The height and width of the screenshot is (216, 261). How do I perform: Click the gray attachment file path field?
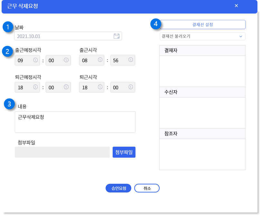[x=62, y=152]
